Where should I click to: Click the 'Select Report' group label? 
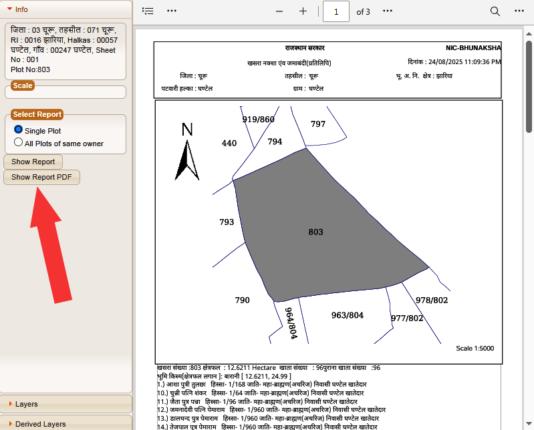pos(37,114)
